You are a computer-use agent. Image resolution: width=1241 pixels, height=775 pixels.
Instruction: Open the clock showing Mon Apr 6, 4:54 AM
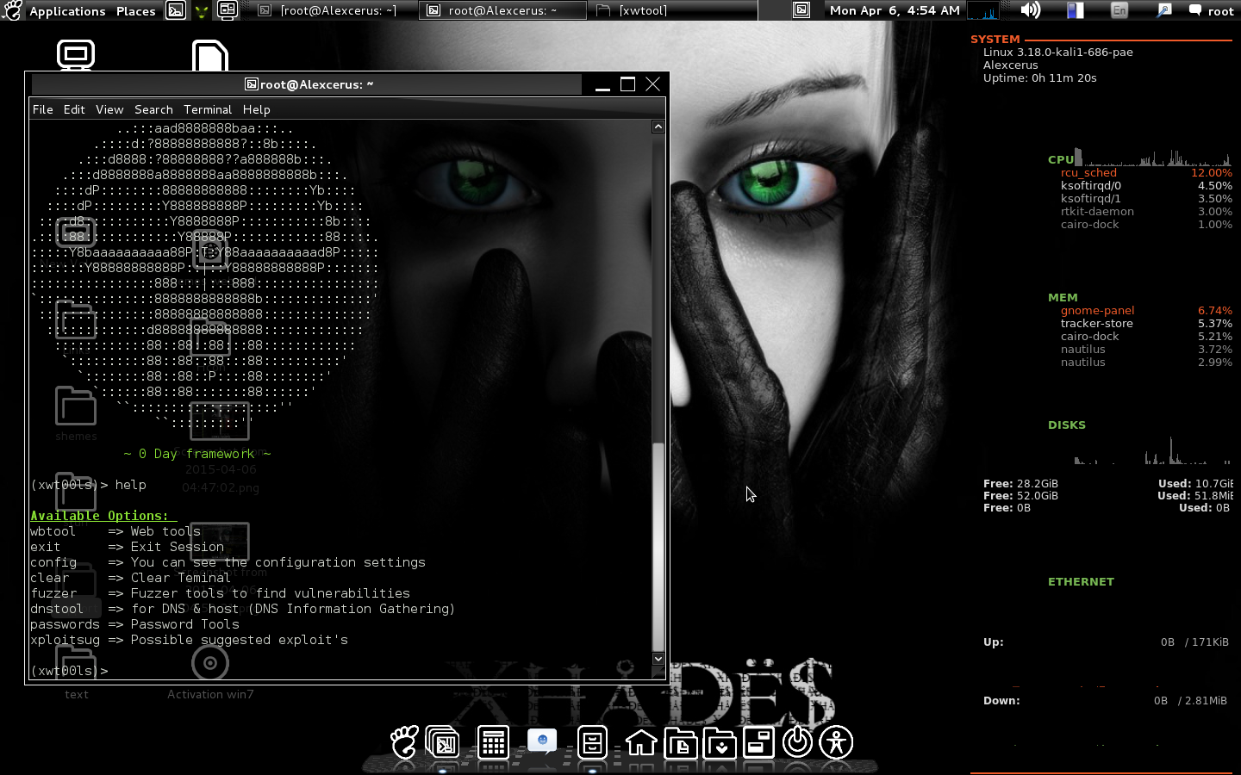[x=895, y=10]
